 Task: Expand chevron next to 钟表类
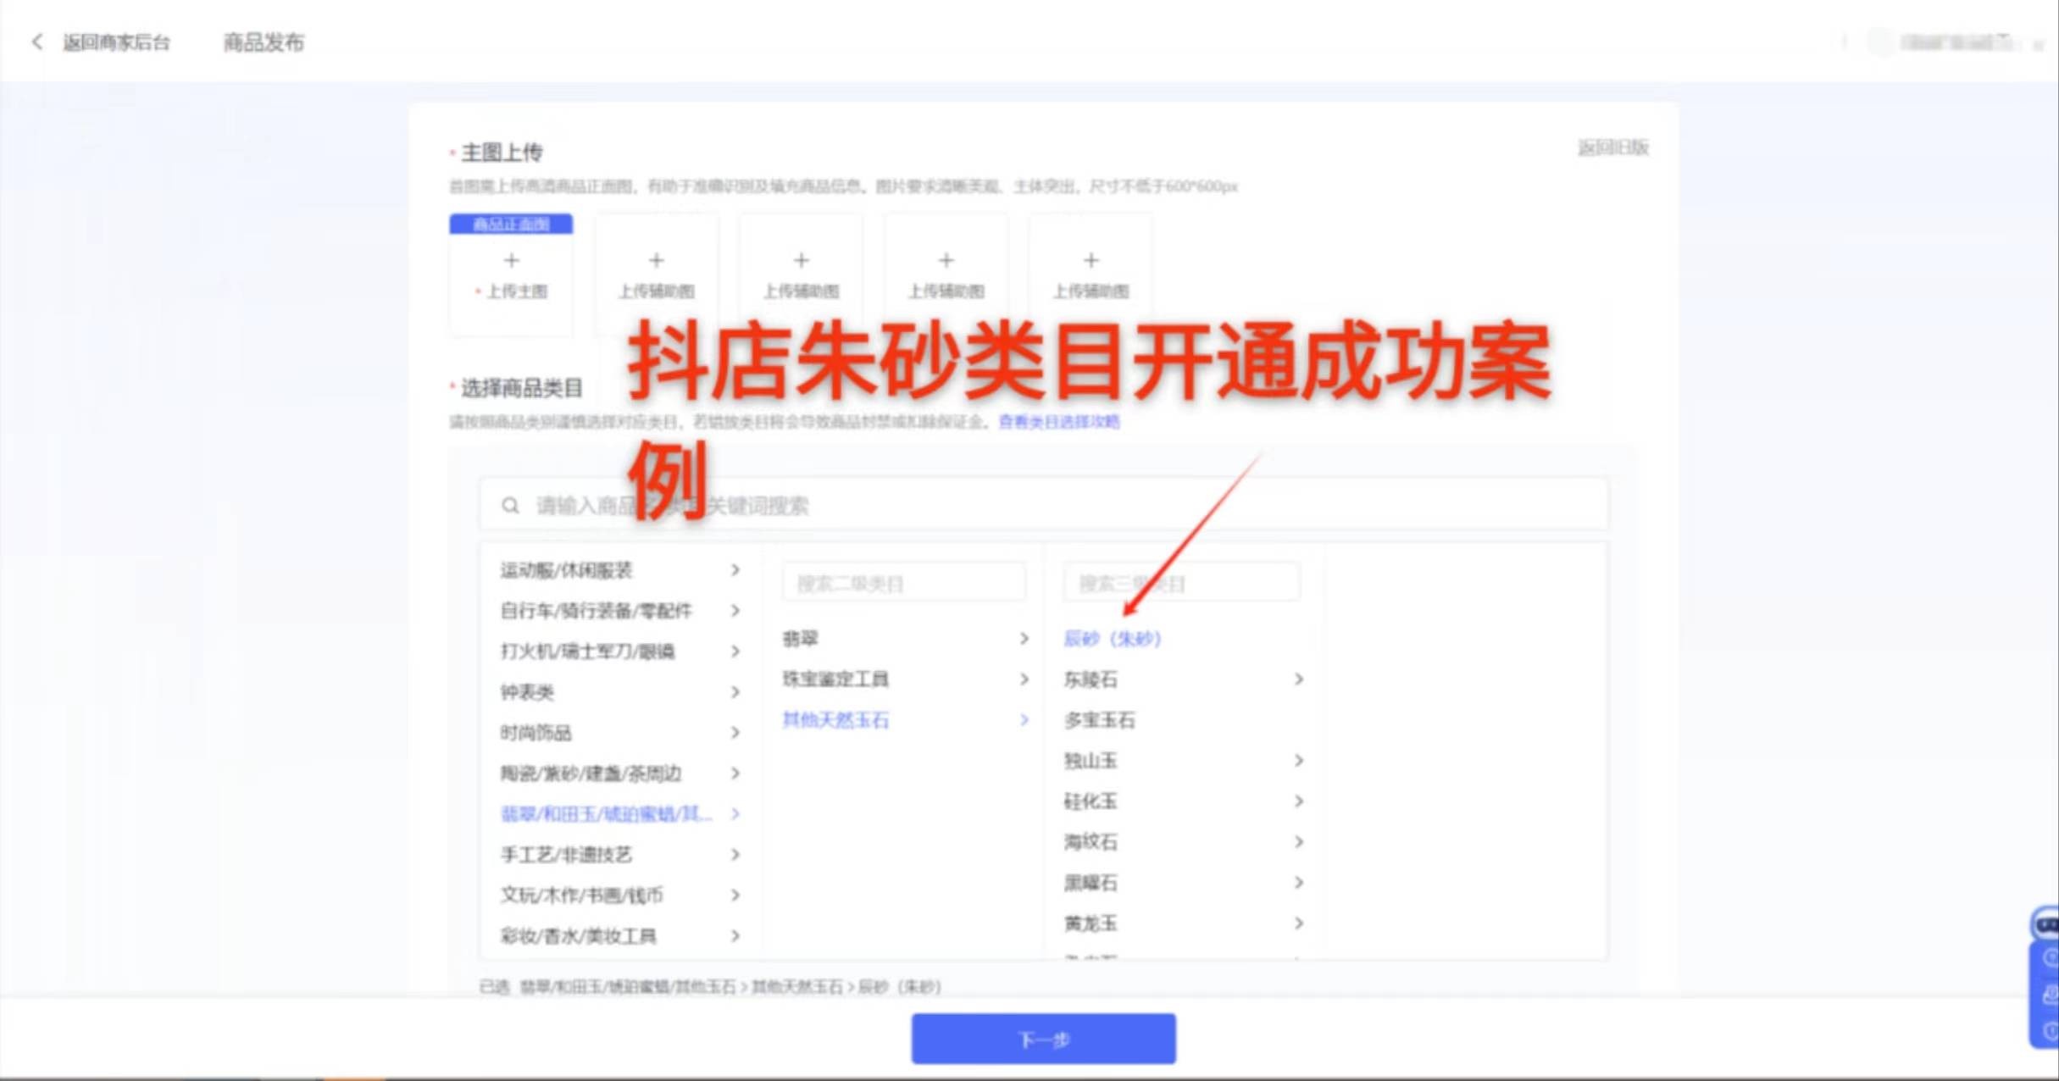point(735,692)
